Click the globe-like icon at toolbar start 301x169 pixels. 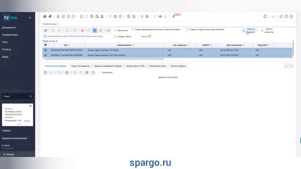pos(45,16)
